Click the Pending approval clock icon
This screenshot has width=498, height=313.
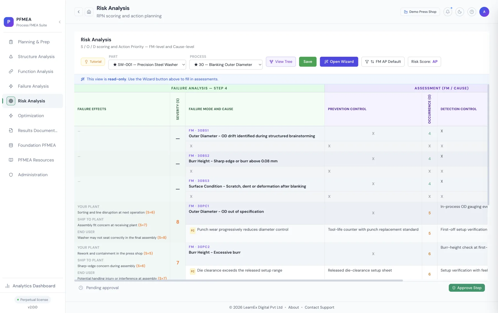point(81,288)
